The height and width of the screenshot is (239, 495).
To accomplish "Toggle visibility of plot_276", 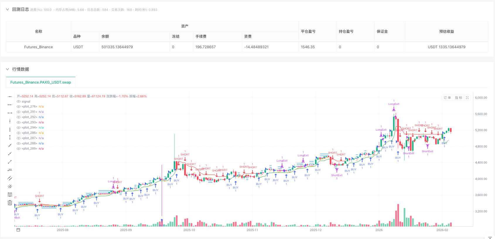I will point(18,107).
